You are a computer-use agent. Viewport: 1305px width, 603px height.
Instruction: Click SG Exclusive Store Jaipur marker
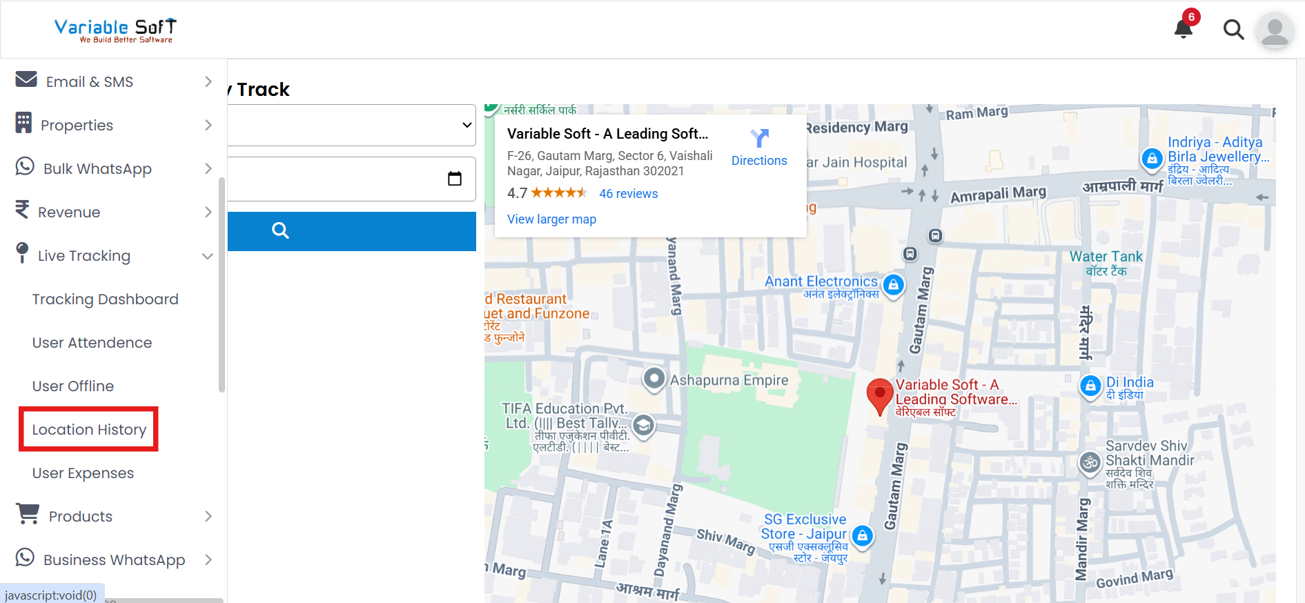click(863, 536)
